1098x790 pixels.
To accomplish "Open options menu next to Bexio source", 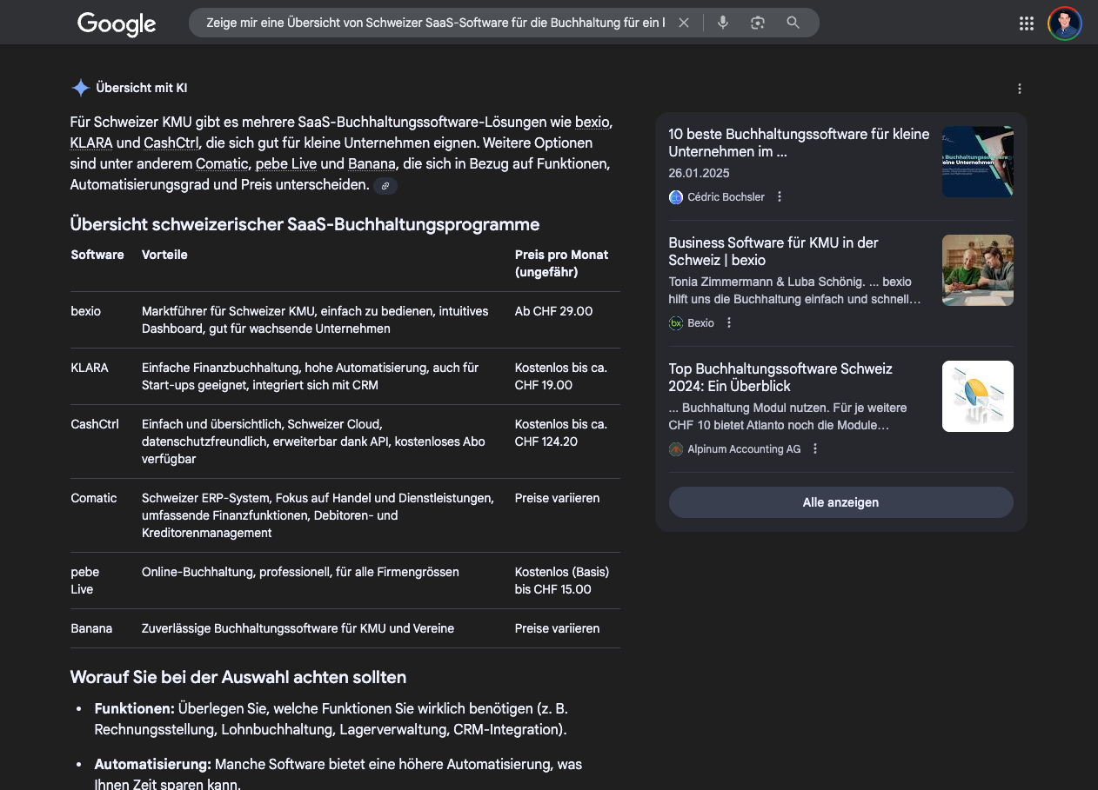I will tap(729, 322).
